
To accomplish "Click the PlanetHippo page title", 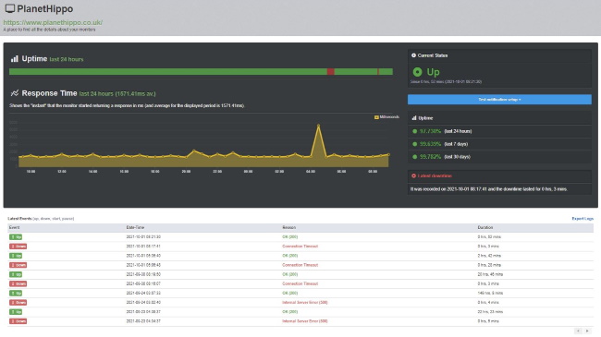I will [45, 9].
